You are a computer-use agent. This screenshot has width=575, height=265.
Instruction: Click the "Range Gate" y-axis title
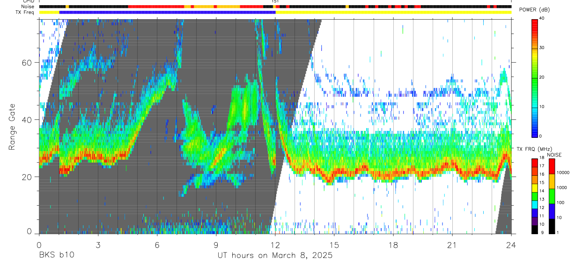click(13, 127)
